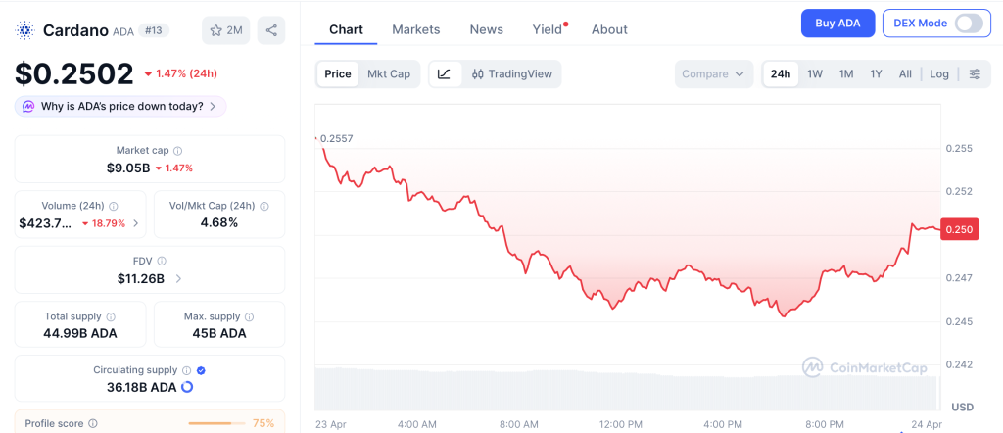Switch to the line chart icon
Screen dimensions: 1003x433
[x=444, y=74]
